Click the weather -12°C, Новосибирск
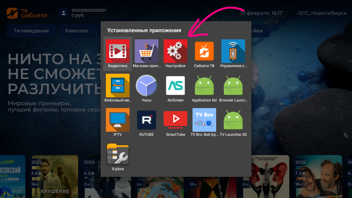 click(x=321, y=13)
